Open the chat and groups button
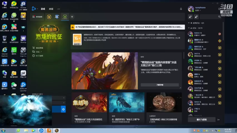237x133 pixels. (x=202, y=120)
